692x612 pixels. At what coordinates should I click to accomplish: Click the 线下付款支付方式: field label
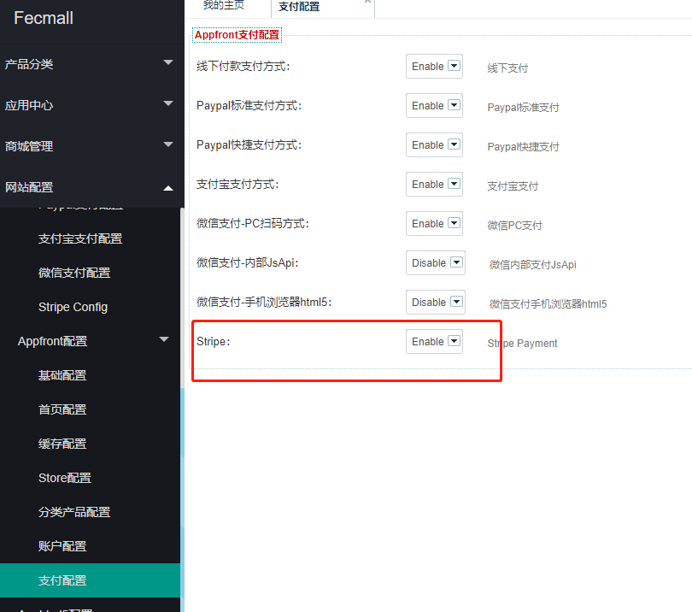243,66
